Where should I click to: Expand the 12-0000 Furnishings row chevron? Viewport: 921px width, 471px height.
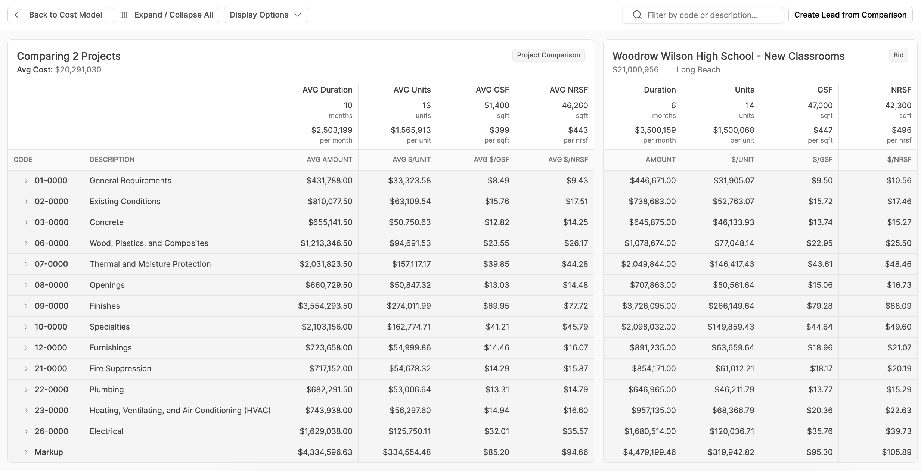click(x=26, y=348)
